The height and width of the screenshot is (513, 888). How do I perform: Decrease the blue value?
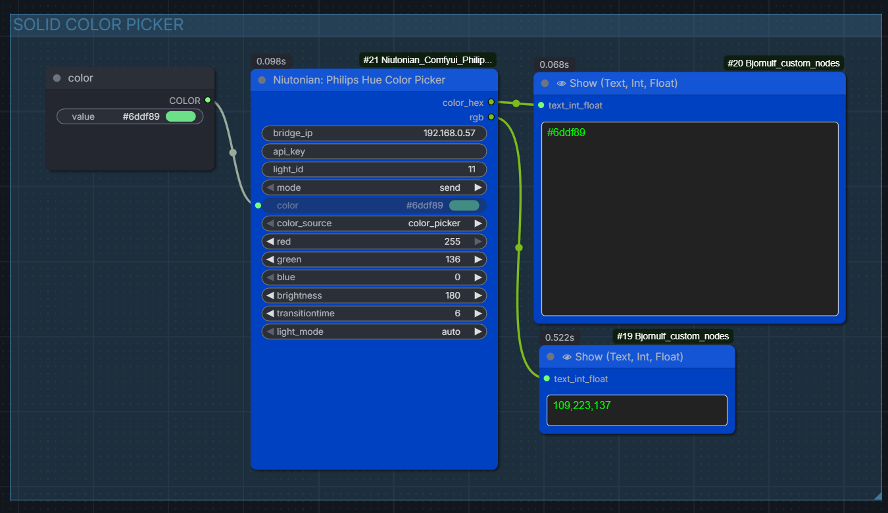[270, 277]
